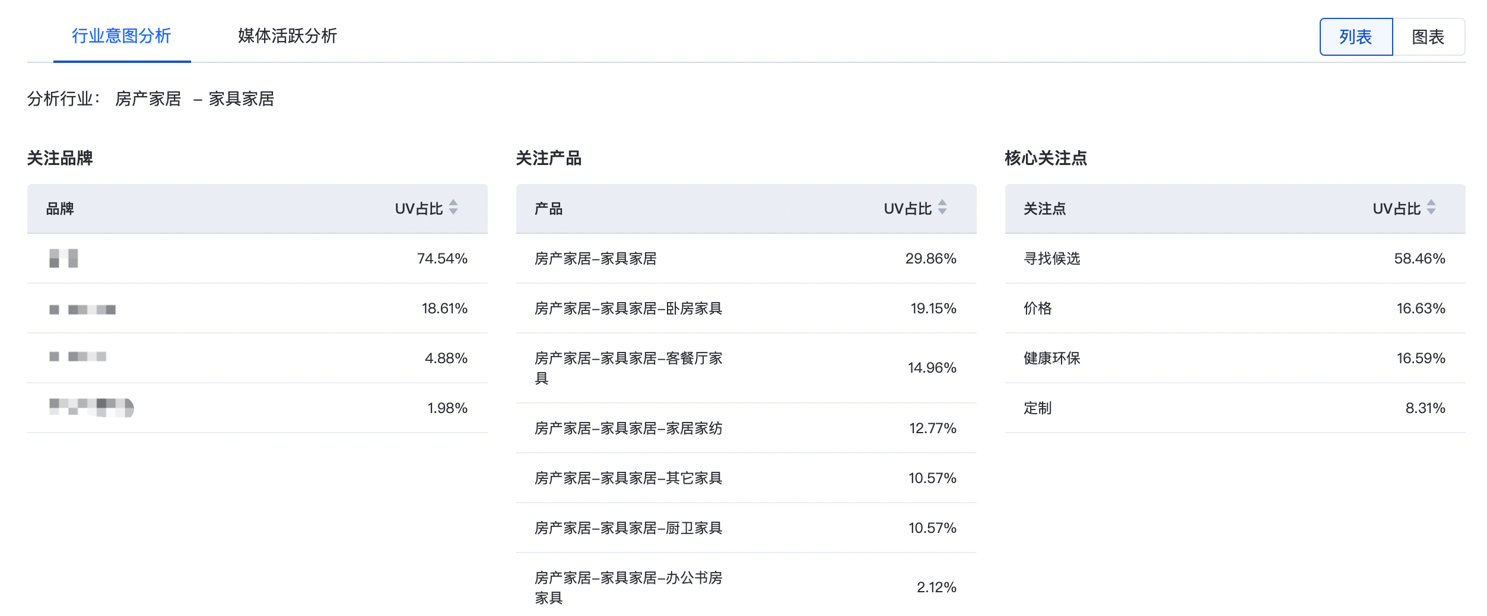Select the 定制 row
The image size is (1487, 616).
pos(1037,408)
